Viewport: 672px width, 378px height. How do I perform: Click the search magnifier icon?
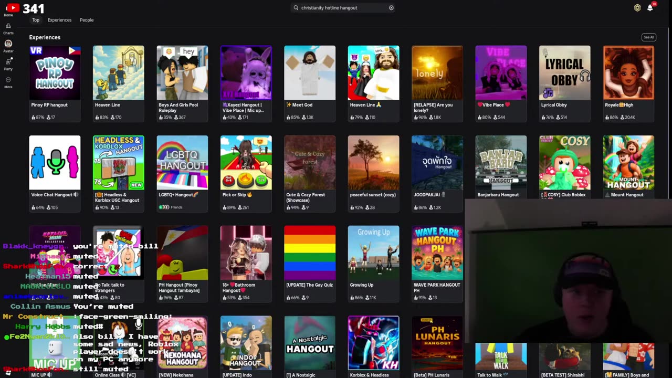tap(296, 8)
